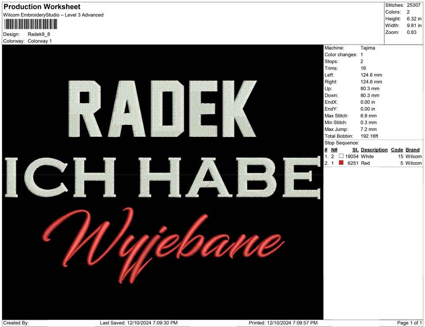Select the Colorway 1 label

(40, 41)
